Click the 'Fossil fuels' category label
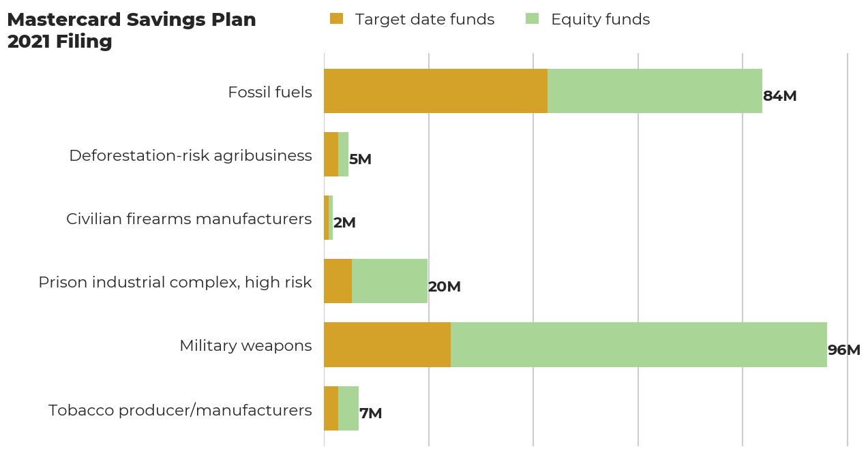The width and height of the screenshot is (868, 453). point(270,92)
